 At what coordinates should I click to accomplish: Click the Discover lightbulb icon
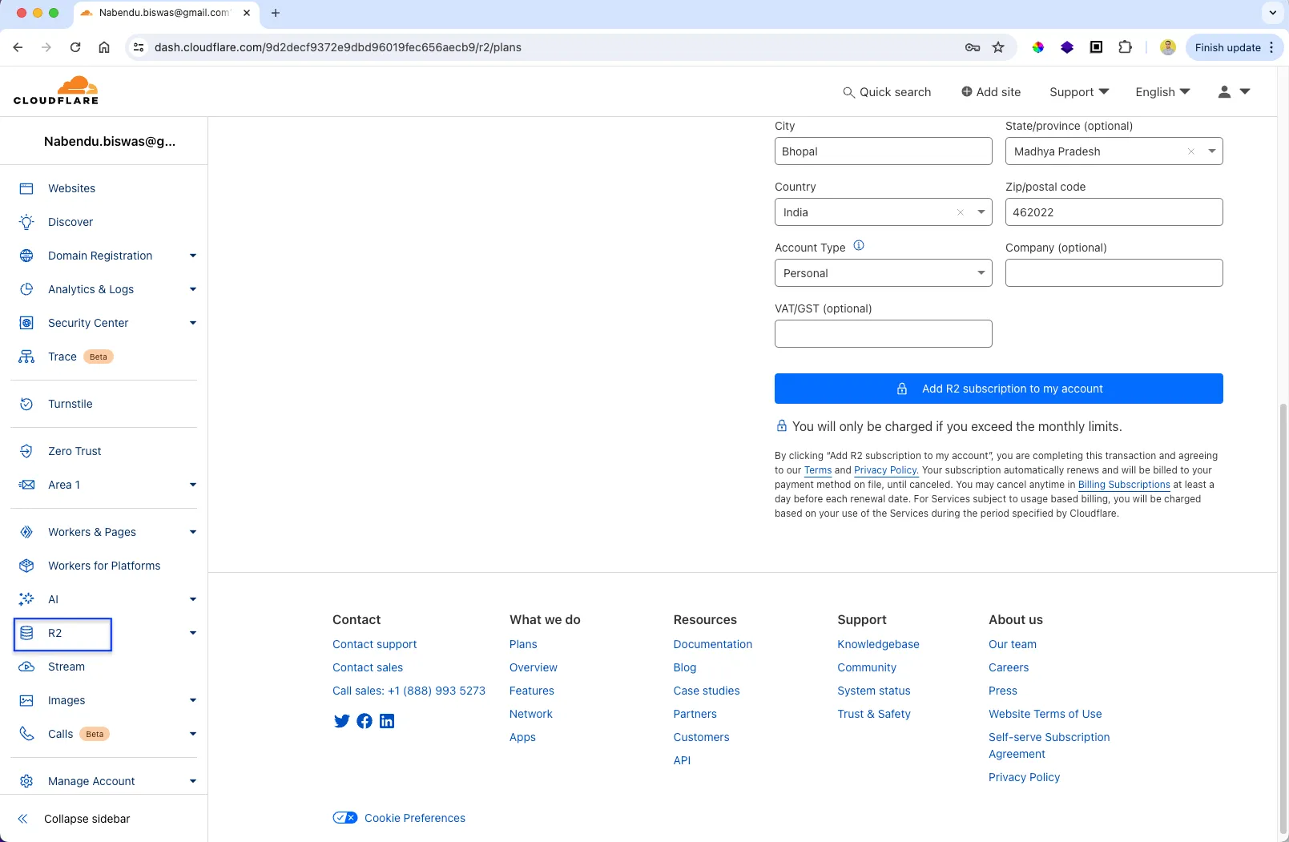coord(26,222)
